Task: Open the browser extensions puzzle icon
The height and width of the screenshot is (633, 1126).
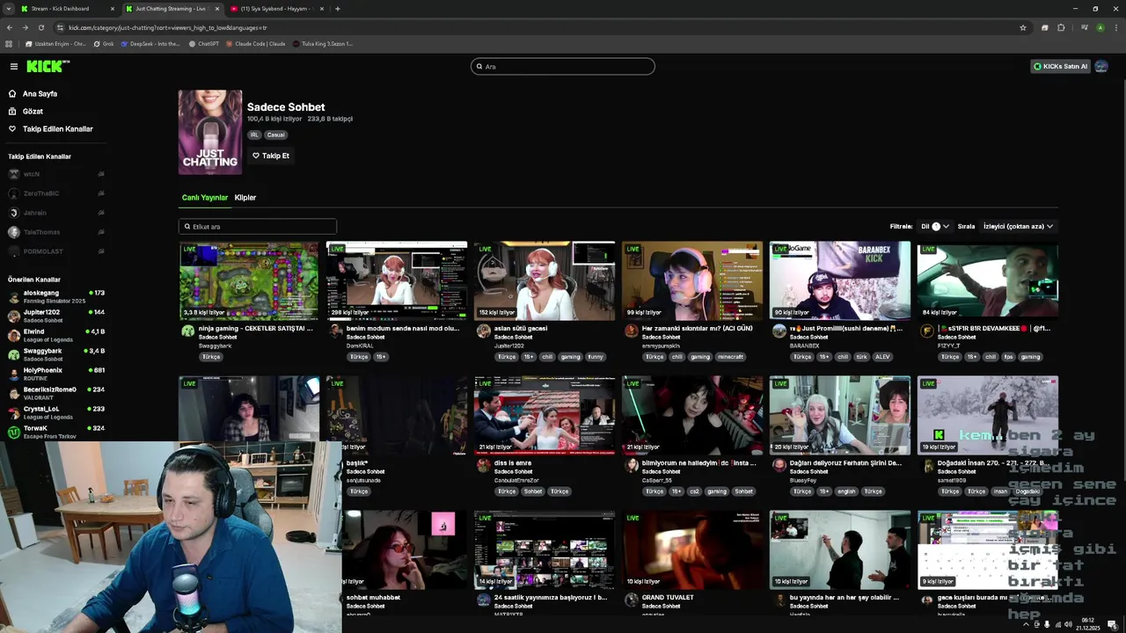Action: tap(1061, 27)
